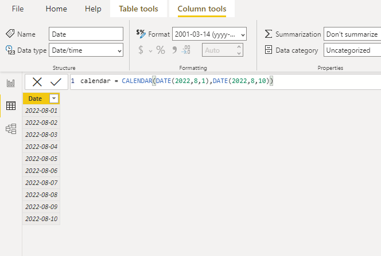Expand the currency format arrow
The width and height of the screenshot is (381, 256).
coord(150,51)
